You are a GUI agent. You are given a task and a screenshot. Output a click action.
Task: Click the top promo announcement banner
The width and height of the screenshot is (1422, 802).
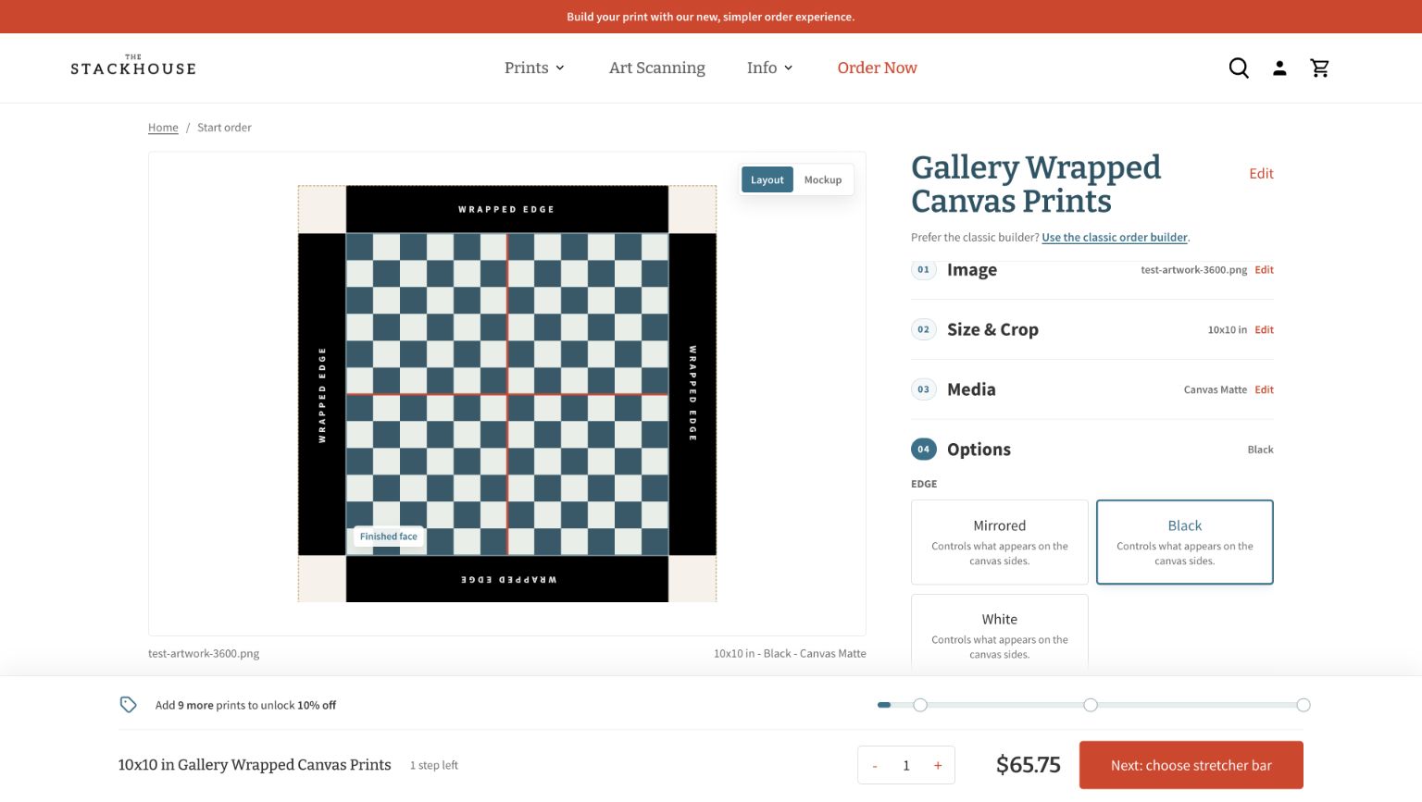tap(711, 17)
